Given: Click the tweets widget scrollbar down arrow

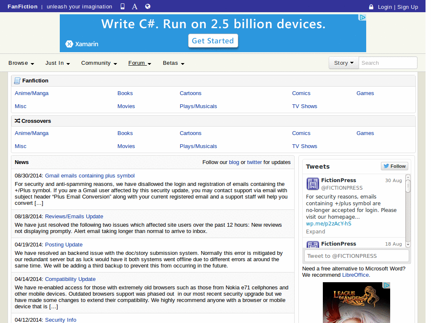Looking at the screenshot, I should 408,244.
